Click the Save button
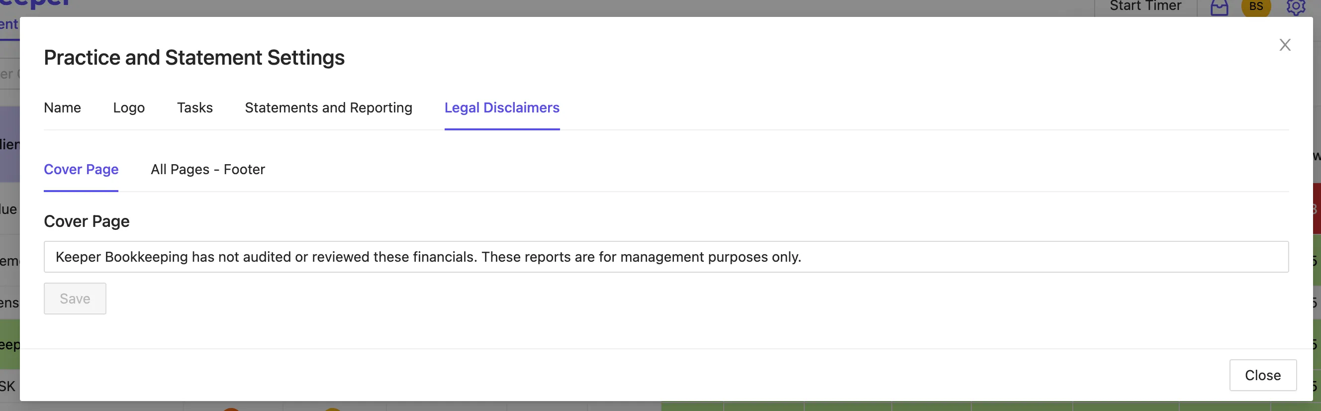The width and height of the screenshot is (1321, 411). [75, 299]
